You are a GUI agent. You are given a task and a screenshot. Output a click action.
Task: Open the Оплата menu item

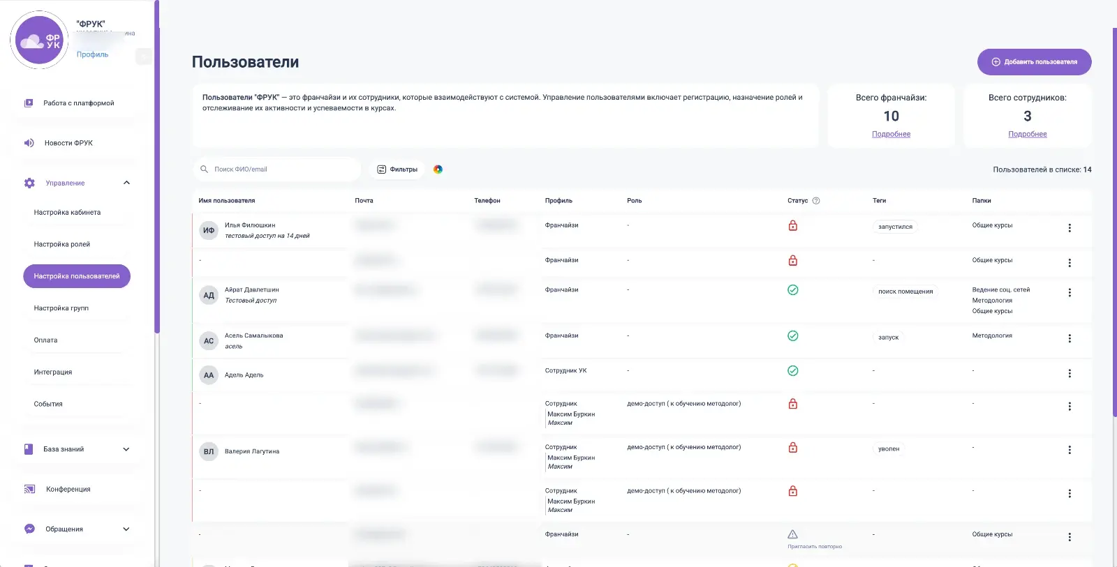pyautogui.click(x=46, y=340)
